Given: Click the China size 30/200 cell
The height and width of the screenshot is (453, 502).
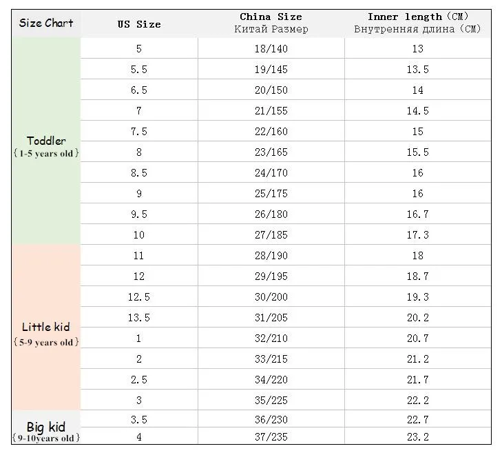Looking at the screenshot, I should pos(271,297).
